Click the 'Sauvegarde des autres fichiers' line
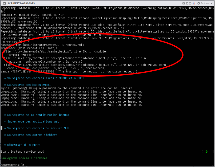The width and height of the screenshot is (215, 167). tap(32, 135)
